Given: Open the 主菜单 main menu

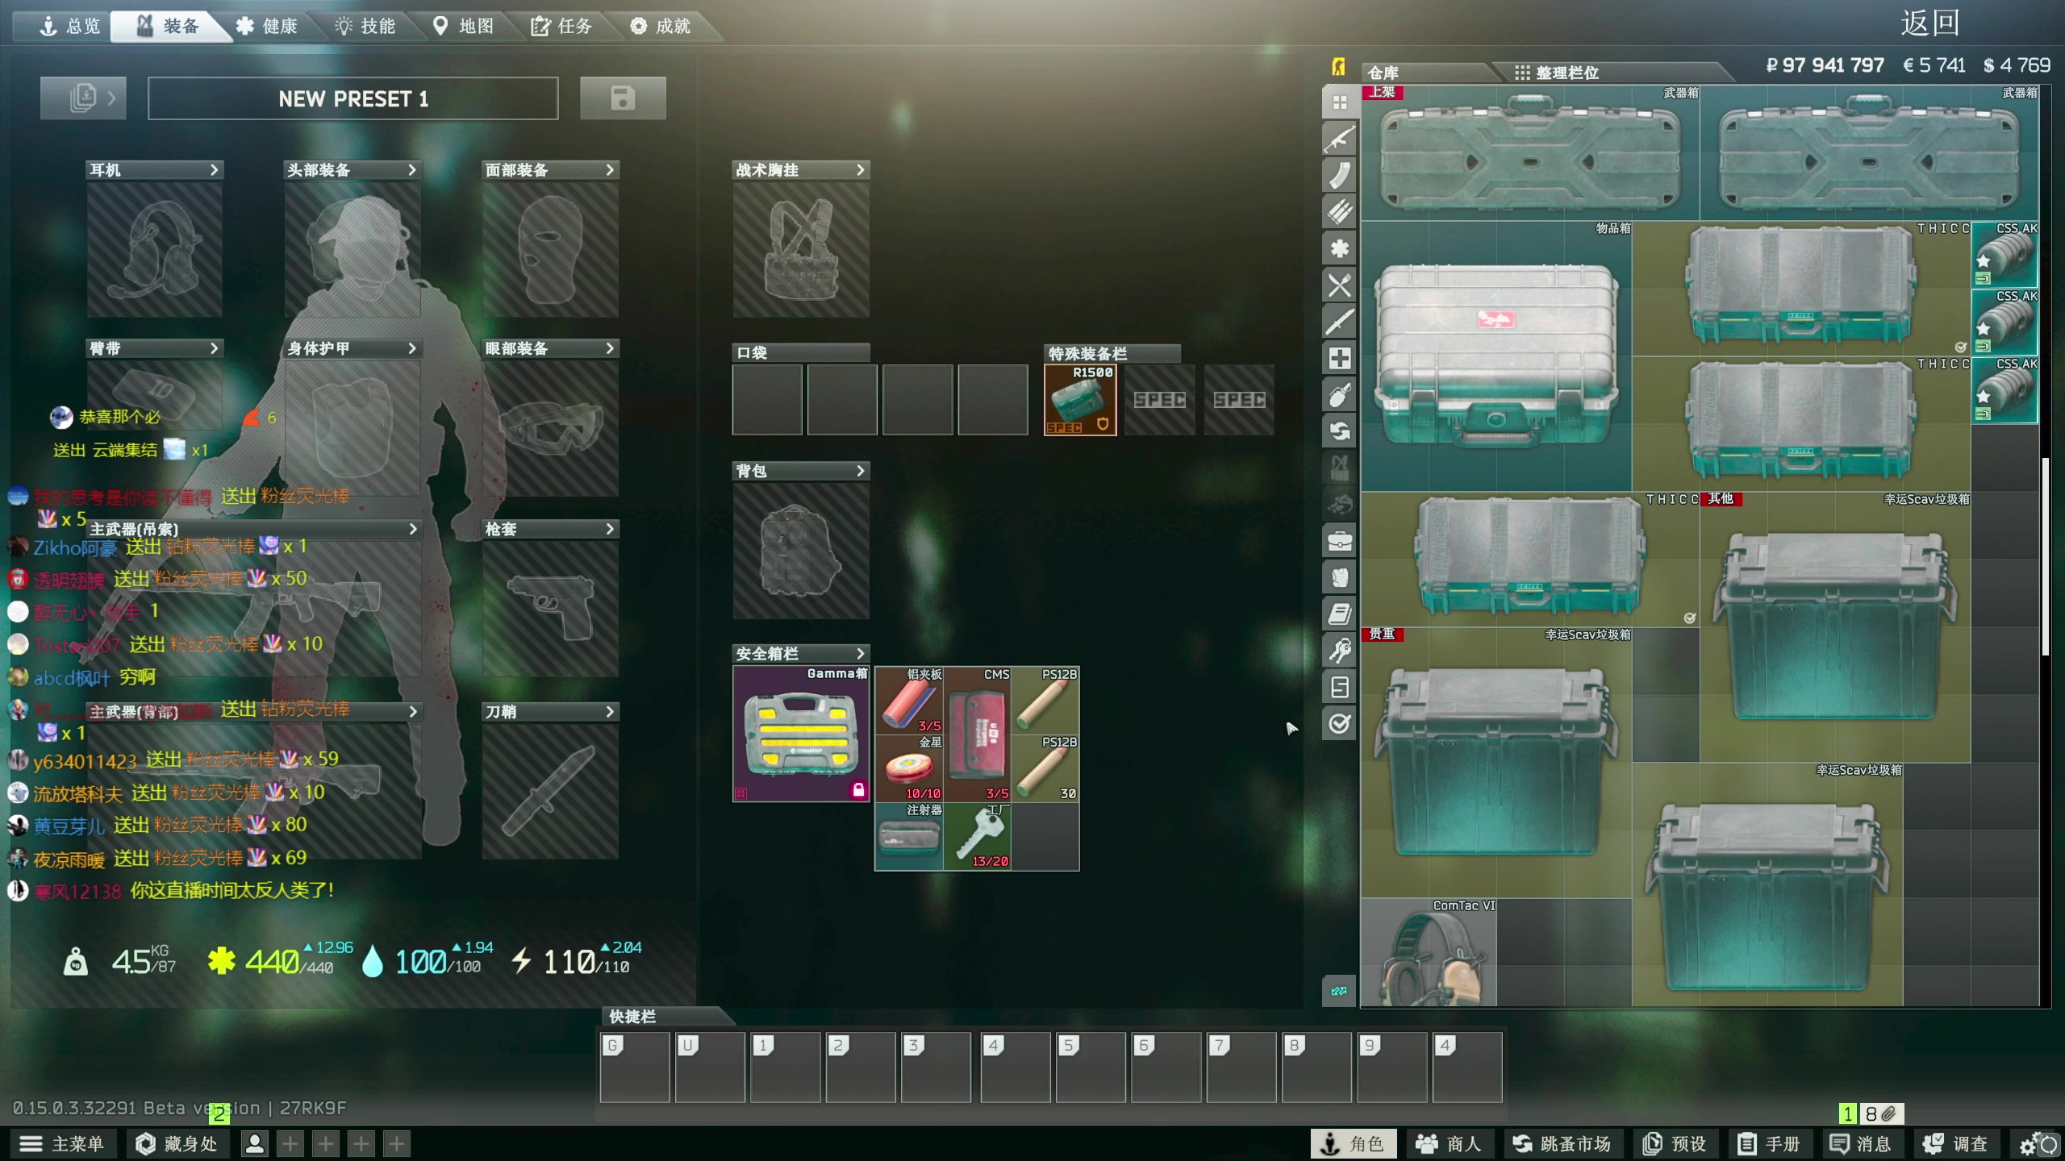Looking at the screenshot, I should tap(62, 1144).
